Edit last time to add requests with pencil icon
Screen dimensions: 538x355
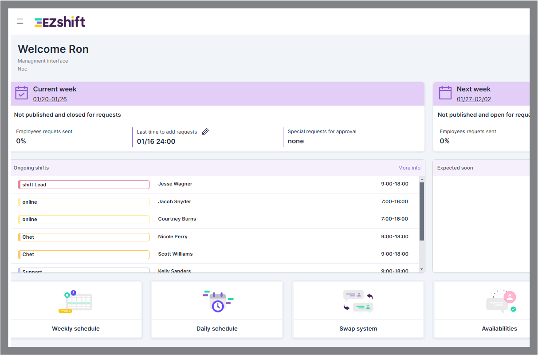(x=205, y=131)
